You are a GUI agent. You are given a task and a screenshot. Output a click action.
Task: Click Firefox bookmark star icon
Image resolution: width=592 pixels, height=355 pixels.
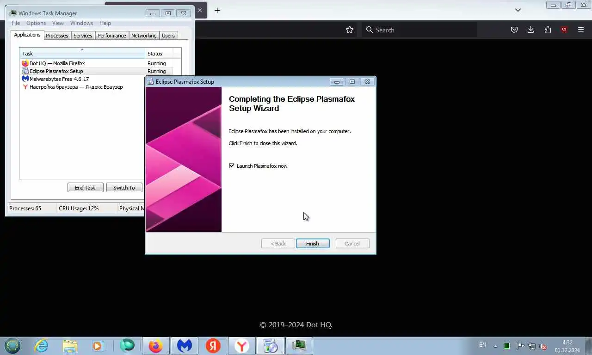coord(350,30)
